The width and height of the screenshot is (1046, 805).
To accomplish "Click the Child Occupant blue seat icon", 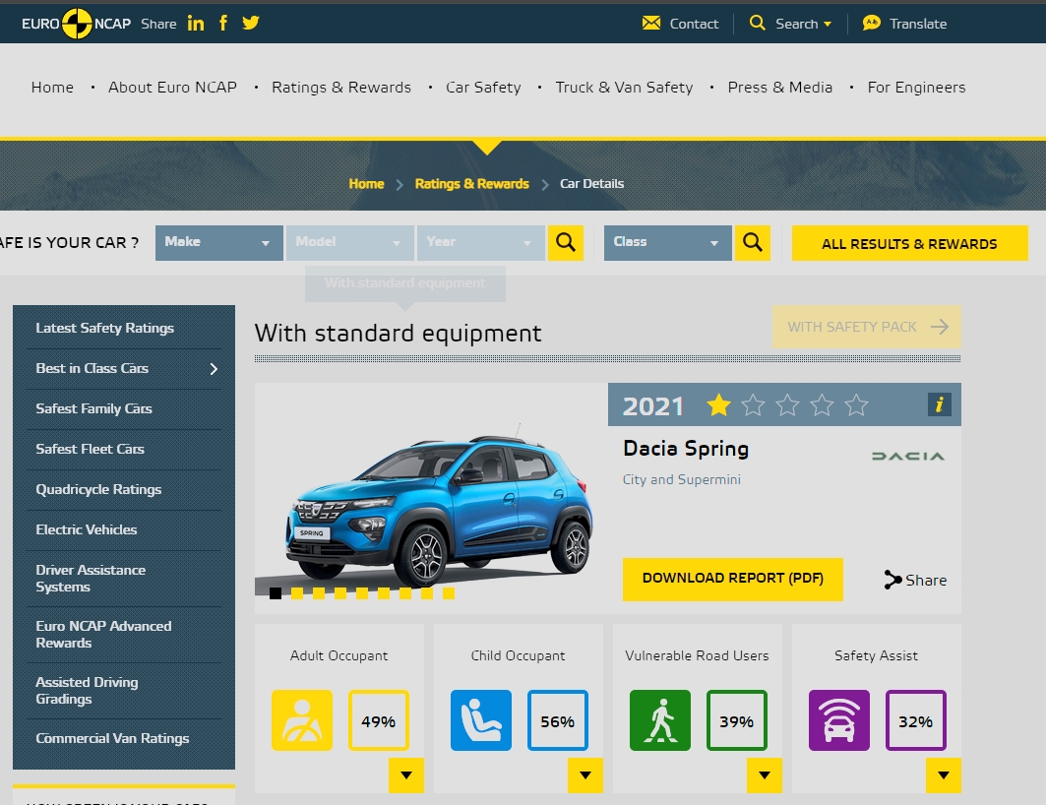I will 480,720.
